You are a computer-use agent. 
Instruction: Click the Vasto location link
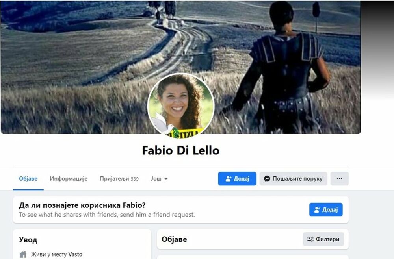tap(75, 255)
